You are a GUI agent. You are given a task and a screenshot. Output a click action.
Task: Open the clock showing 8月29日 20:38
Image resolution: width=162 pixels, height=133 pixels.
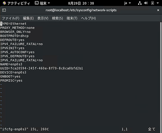pyautogui.click(x=81, y=3)
